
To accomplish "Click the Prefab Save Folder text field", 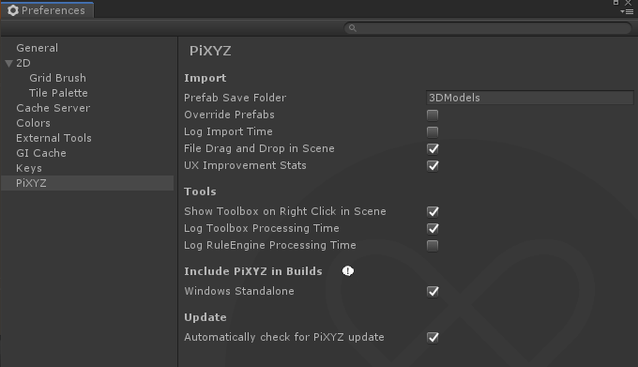I will point(530,98).
